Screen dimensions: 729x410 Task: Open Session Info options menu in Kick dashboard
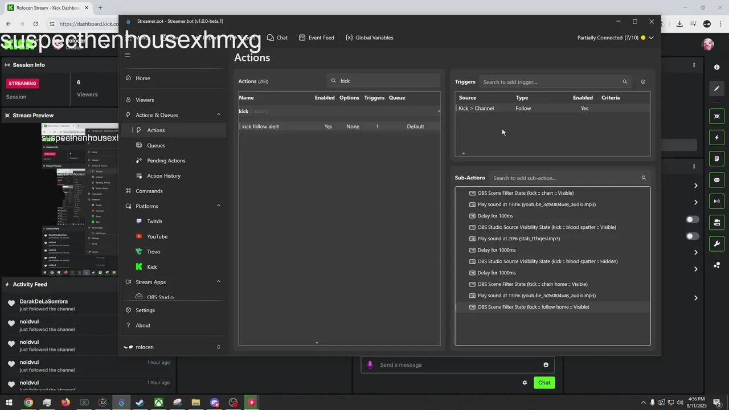694,65
